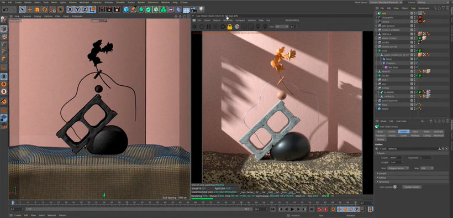This screenshot has width=453, height=218.
Task: Click the Update Guides button
Action: (x=412, y=187)
